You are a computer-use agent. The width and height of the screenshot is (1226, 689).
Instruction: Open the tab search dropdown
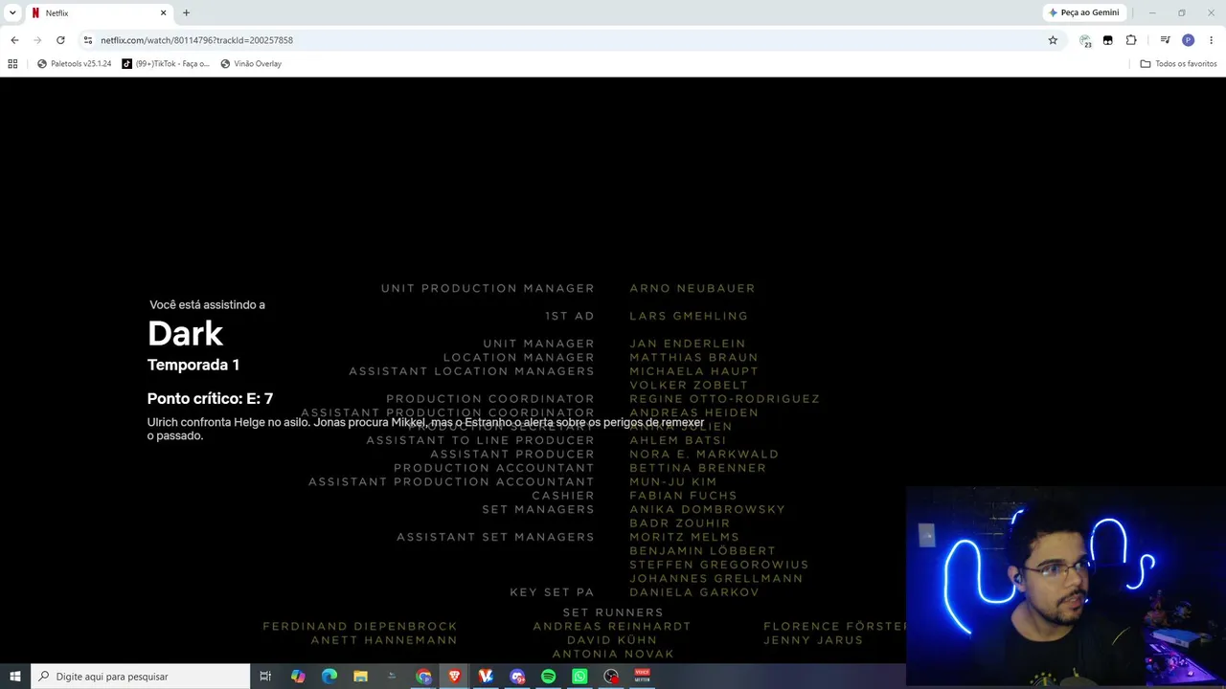tap(12, 12)
